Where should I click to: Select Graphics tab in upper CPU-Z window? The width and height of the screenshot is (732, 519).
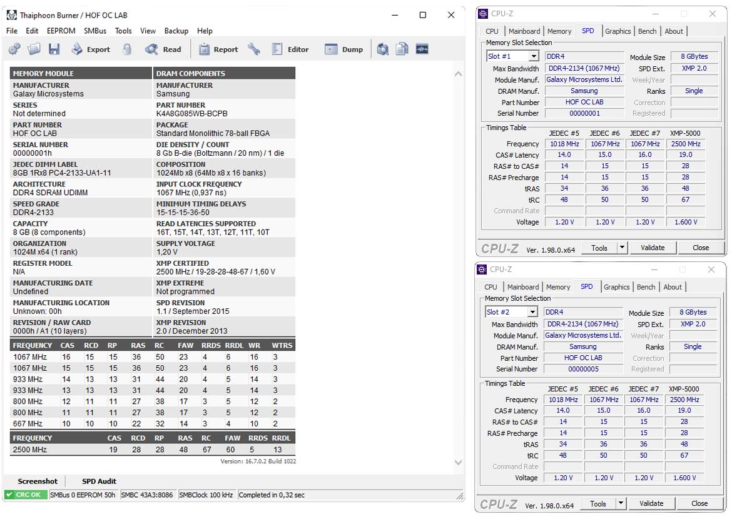[618, 31]
